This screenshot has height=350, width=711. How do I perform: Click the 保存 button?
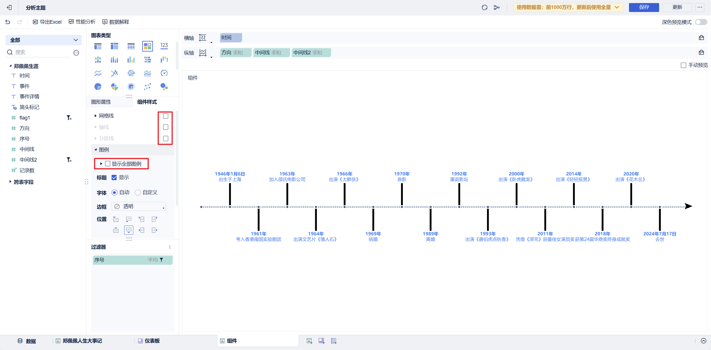644,7
